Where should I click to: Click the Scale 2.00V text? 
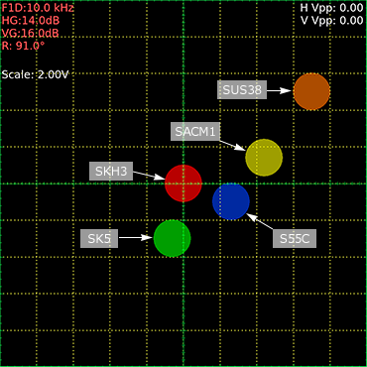point(35,74)
